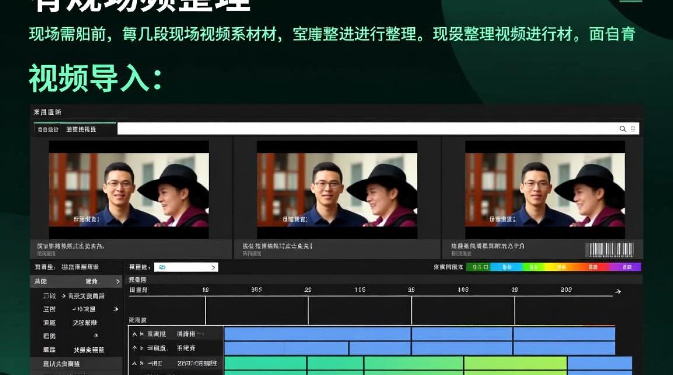Select the leftmost tab beside the search field

click(47, 129)
